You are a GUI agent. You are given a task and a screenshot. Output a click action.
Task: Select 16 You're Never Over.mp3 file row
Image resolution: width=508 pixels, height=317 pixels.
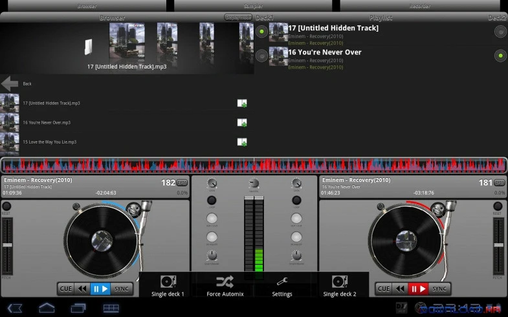[127, 123]
